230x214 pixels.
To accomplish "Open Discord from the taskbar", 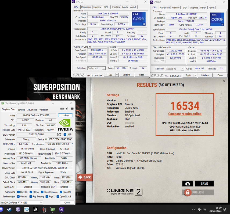I will (1, 209).
